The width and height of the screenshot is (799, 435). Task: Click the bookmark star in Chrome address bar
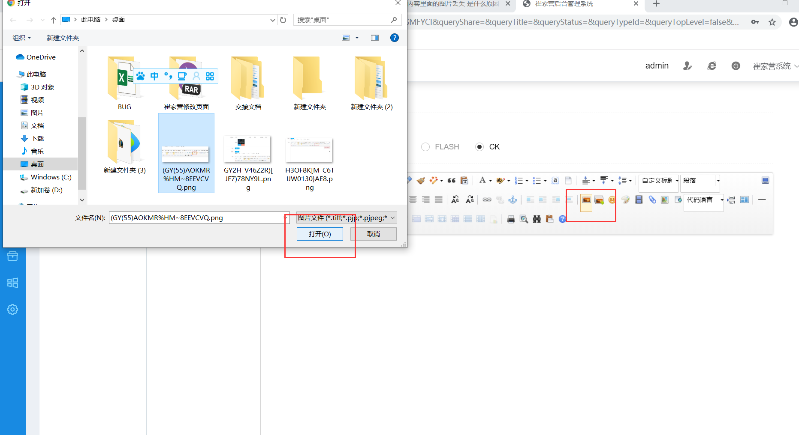pyautogui.click(x=772, y=22)
